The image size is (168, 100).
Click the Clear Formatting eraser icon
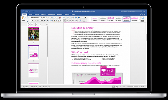[60, 18]
